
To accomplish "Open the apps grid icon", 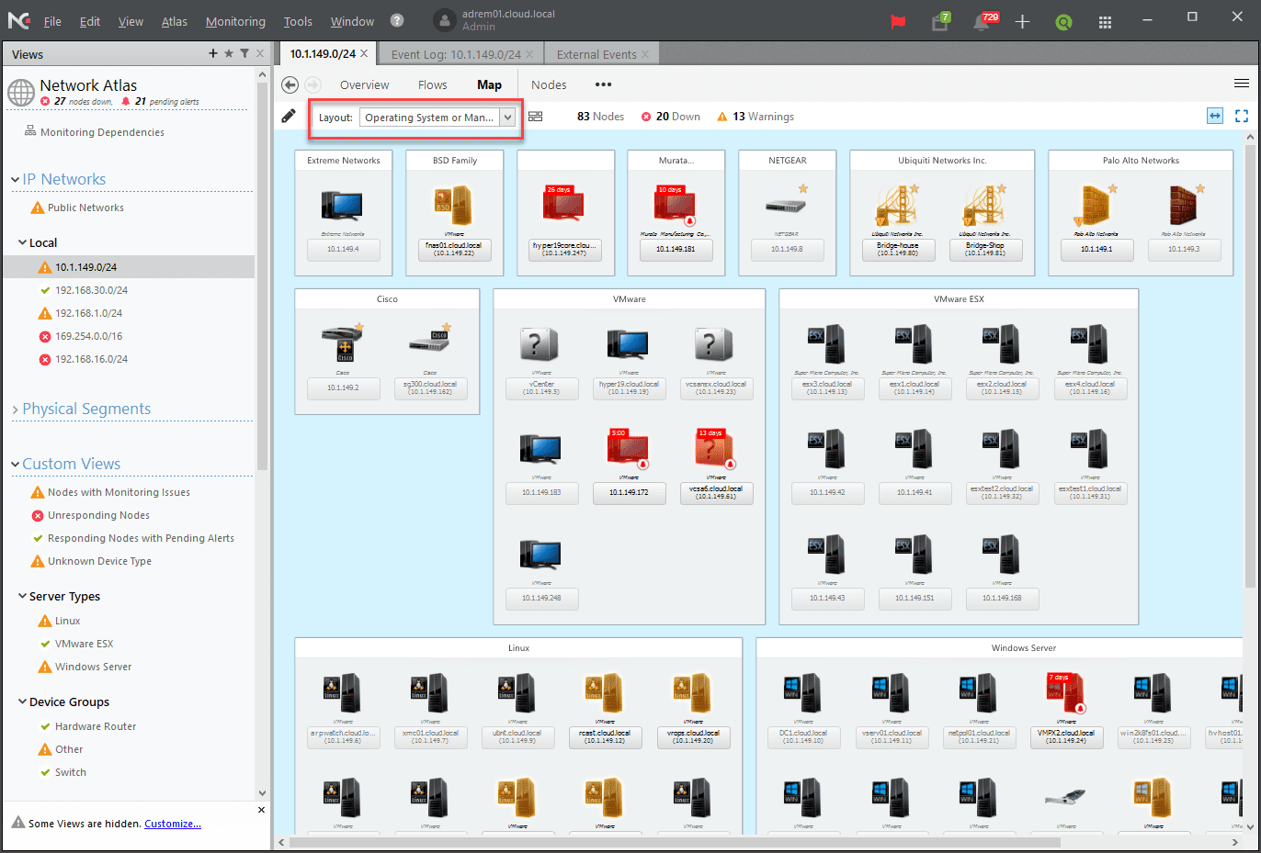I will (1105, 22).
